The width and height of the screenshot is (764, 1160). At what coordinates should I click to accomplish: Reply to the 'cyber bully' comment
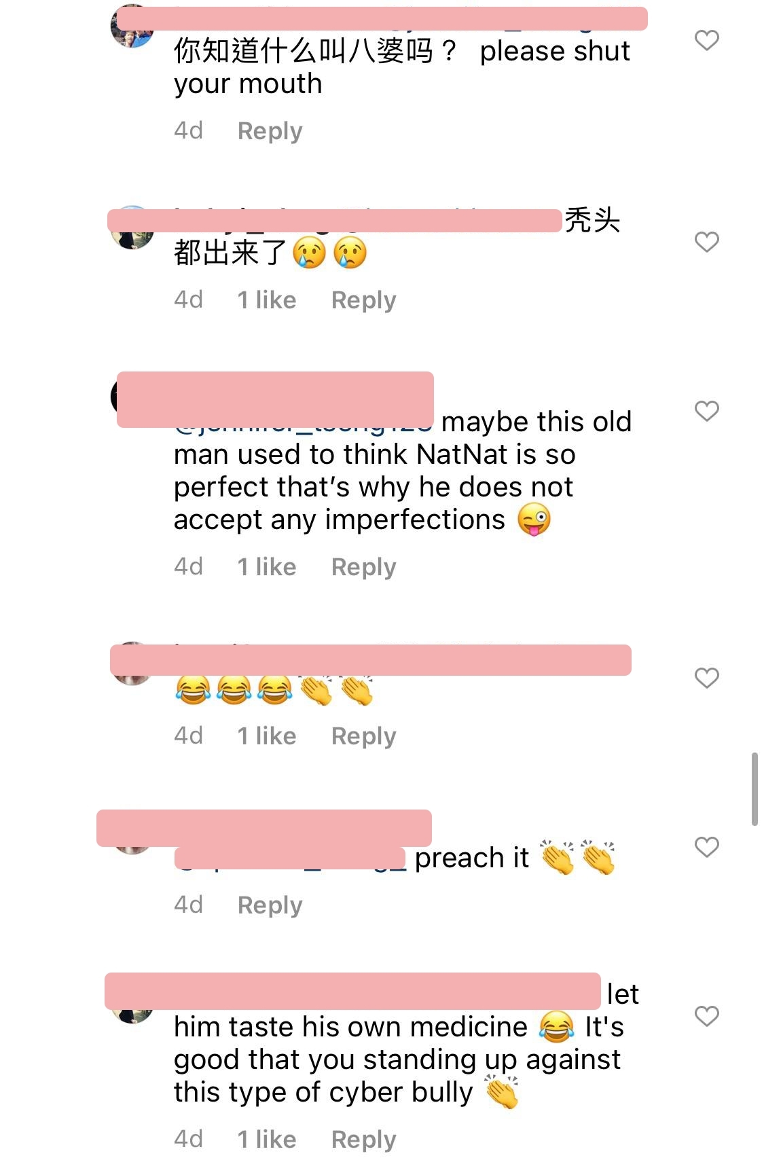point(363,1139)
